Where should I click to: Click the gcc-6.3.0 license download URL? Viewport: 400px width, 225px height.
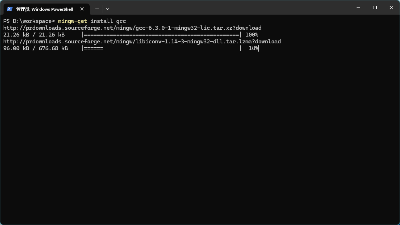132,28
